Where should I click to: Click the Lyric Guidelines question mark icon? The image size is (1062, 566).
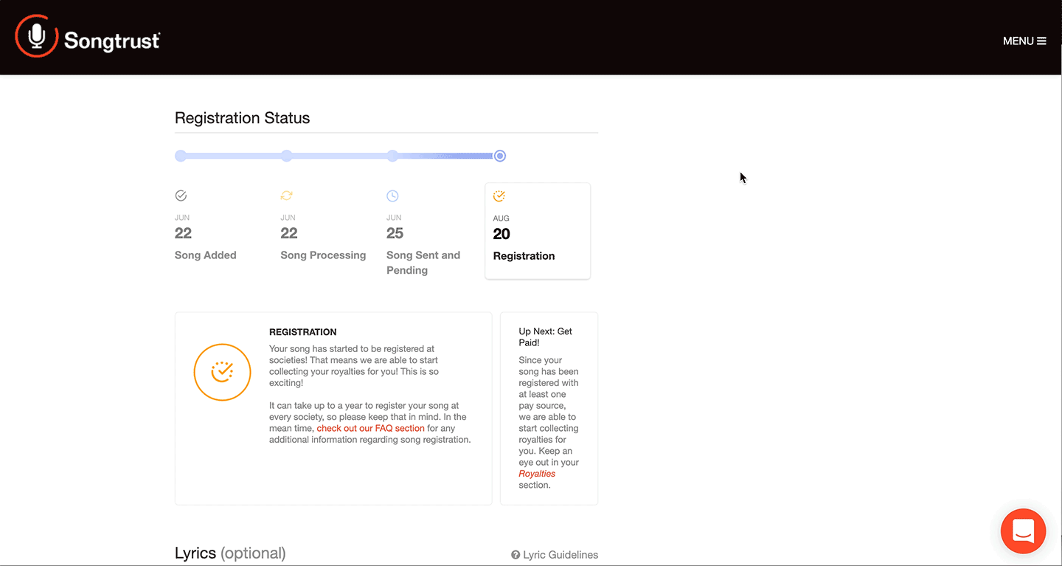coord(516,555)
